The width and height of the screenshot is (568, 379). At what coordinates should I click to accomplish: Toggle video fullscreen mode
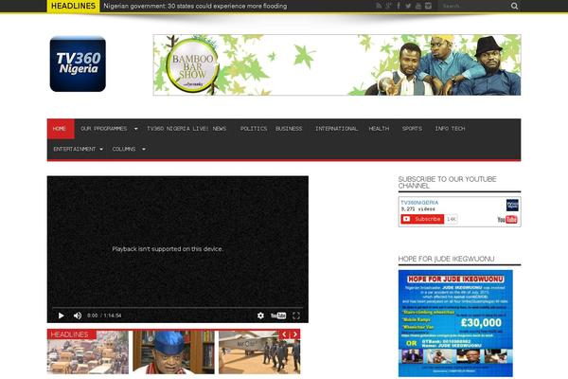point(296,316)
